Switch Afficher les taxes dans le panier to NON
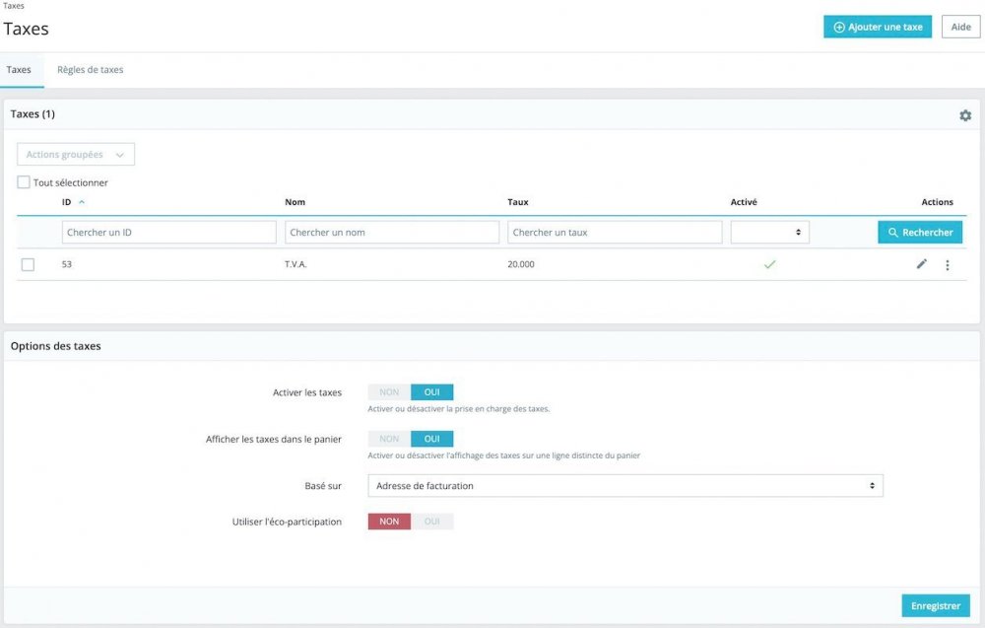985x628 pixels. click(x=389, y=439)
